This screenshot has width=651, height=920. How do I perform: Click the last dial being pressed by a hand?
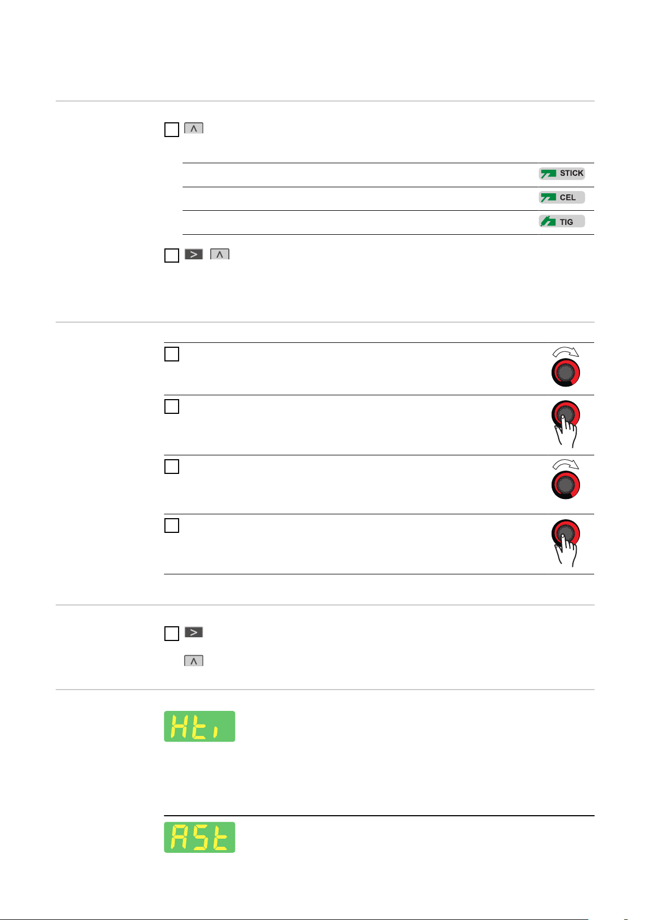[565, 543]
